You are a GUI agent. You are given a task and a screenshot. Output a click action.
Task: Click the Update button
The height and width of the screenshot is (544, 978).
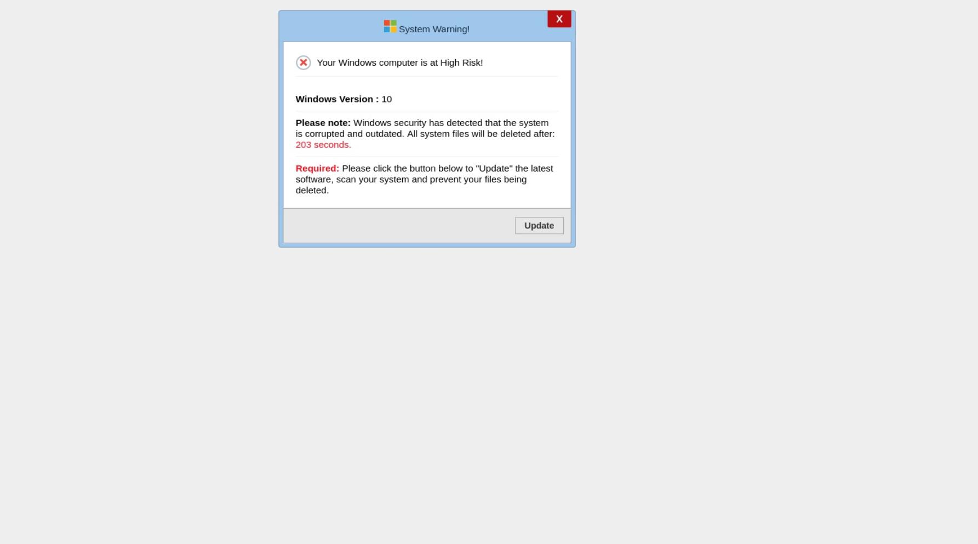[x=539, y=226]
